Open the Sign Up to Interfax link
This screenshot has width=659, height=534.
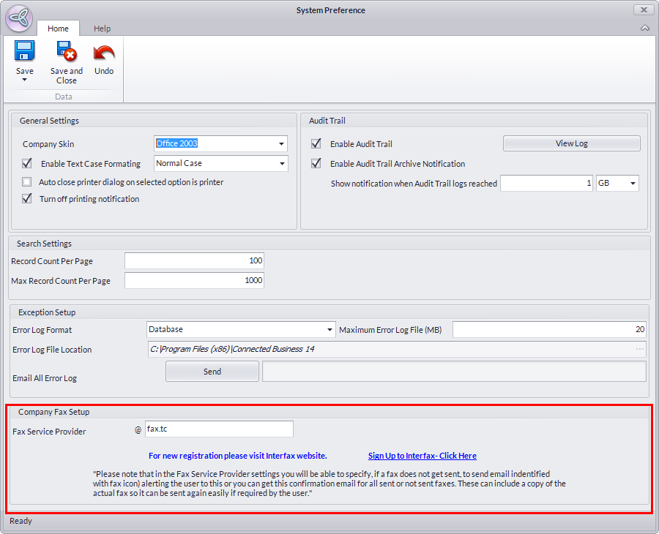coord(422,456)
